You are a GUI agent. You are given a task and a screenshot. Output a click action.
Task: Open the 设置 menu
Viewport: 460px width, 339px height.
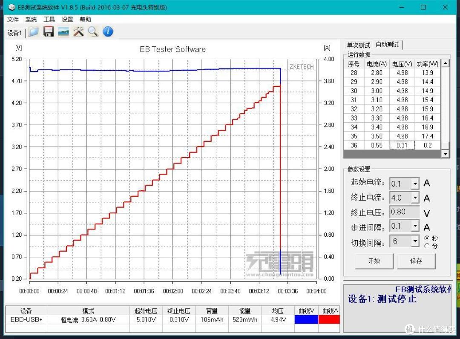tap(67, 19)
